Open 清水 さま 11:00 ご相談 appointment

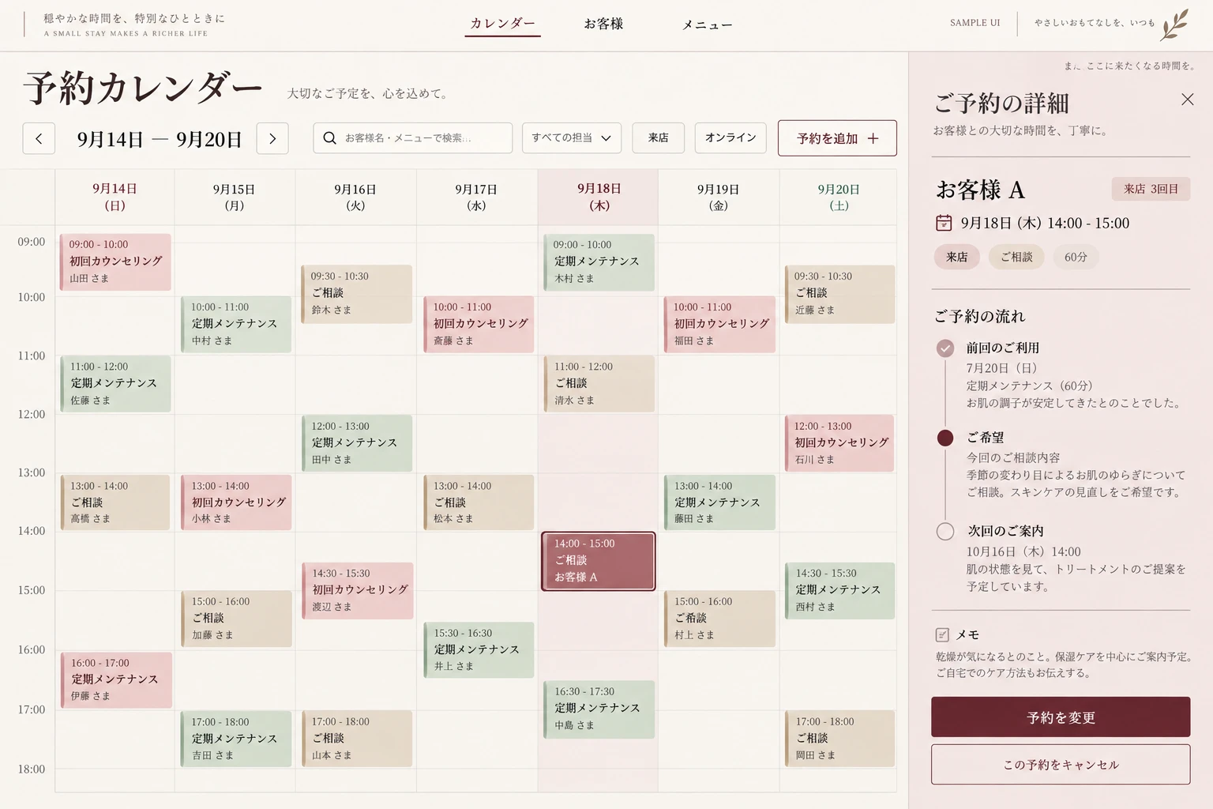point(599,384)
